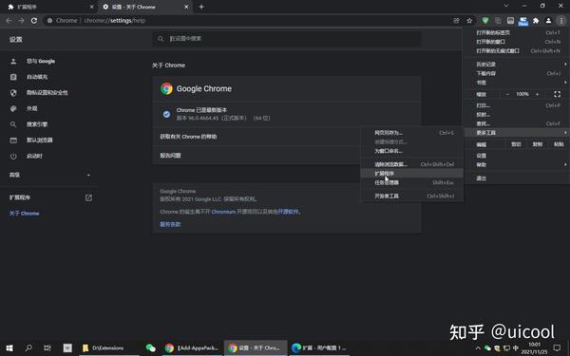The width and height of the screenshot is (570, 356).
Task: Click the green shield extension icon
Action: 484,21
